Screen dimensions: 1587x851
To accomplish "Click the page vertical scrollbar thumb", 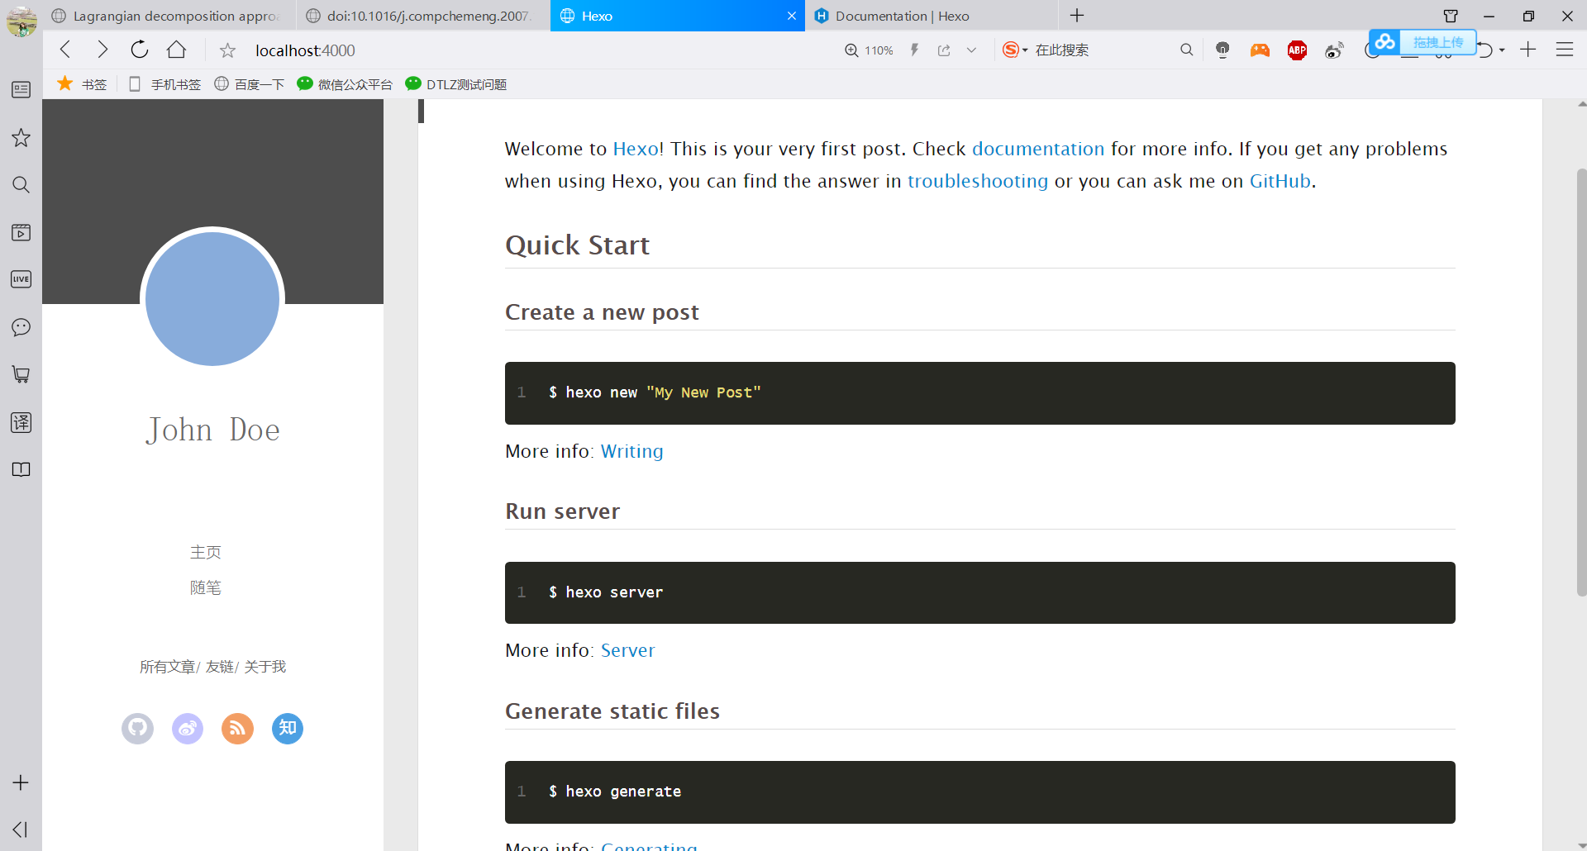I will [1581, 381].
